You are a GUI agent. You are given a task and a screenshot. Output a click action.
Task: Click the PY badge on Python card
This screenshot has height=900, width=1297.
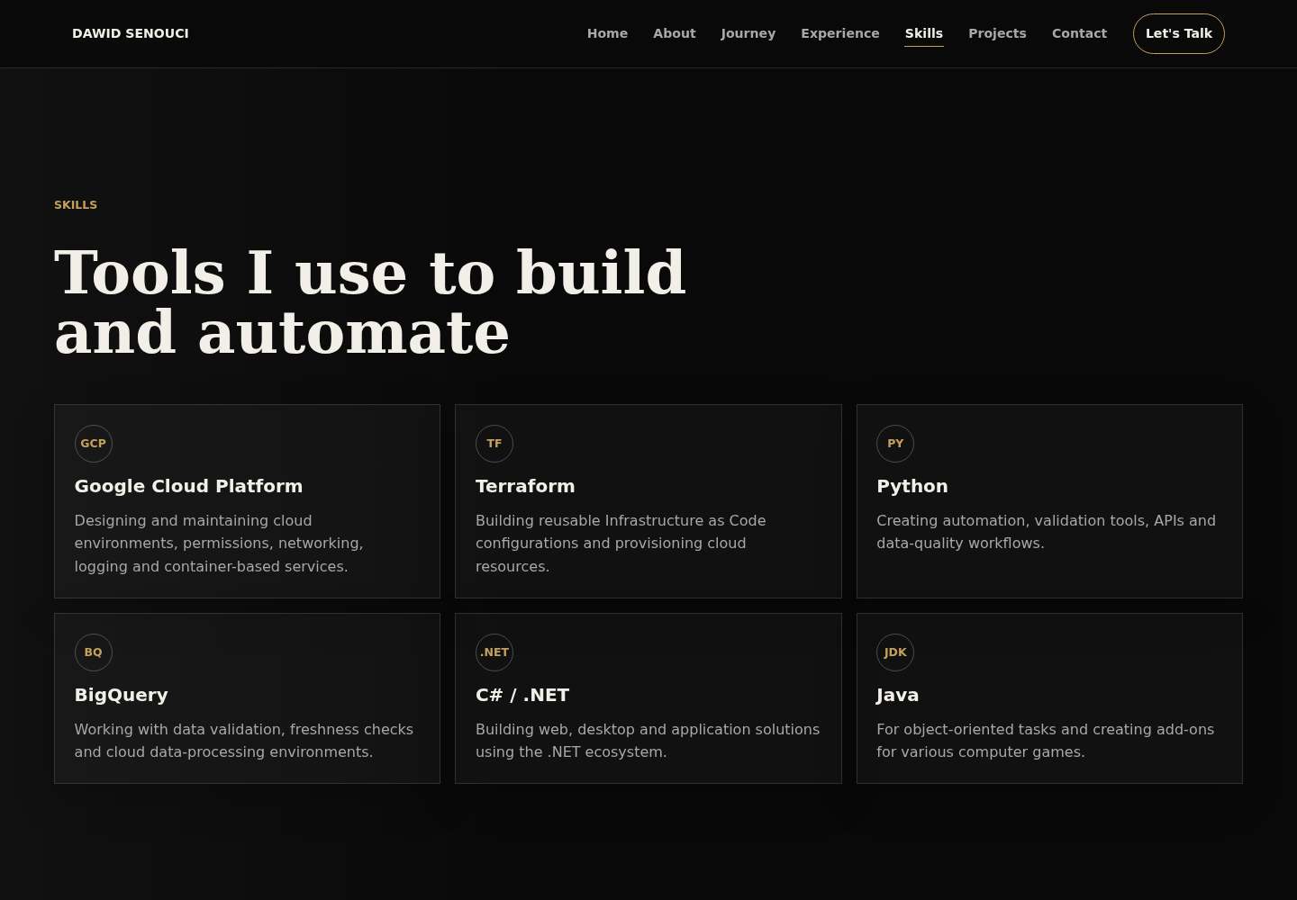tap(895, 444)
